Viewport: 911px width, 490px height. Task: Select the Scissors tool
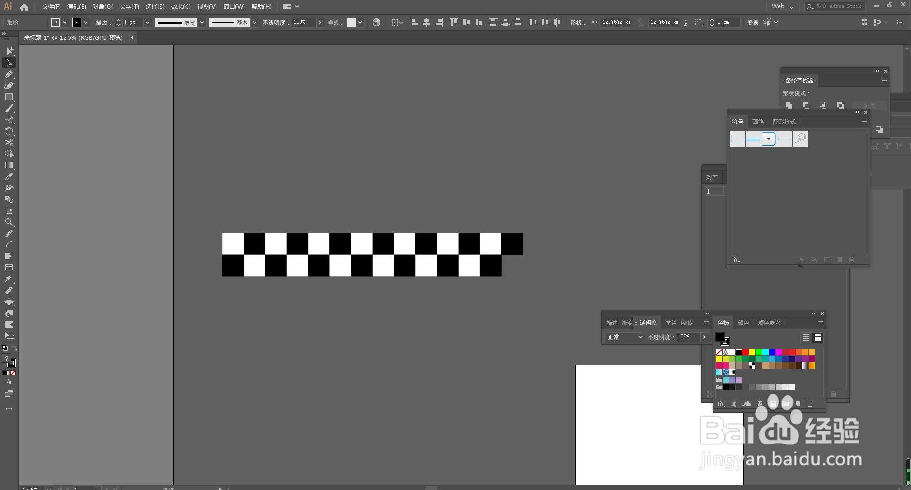[x=9, y=142]
